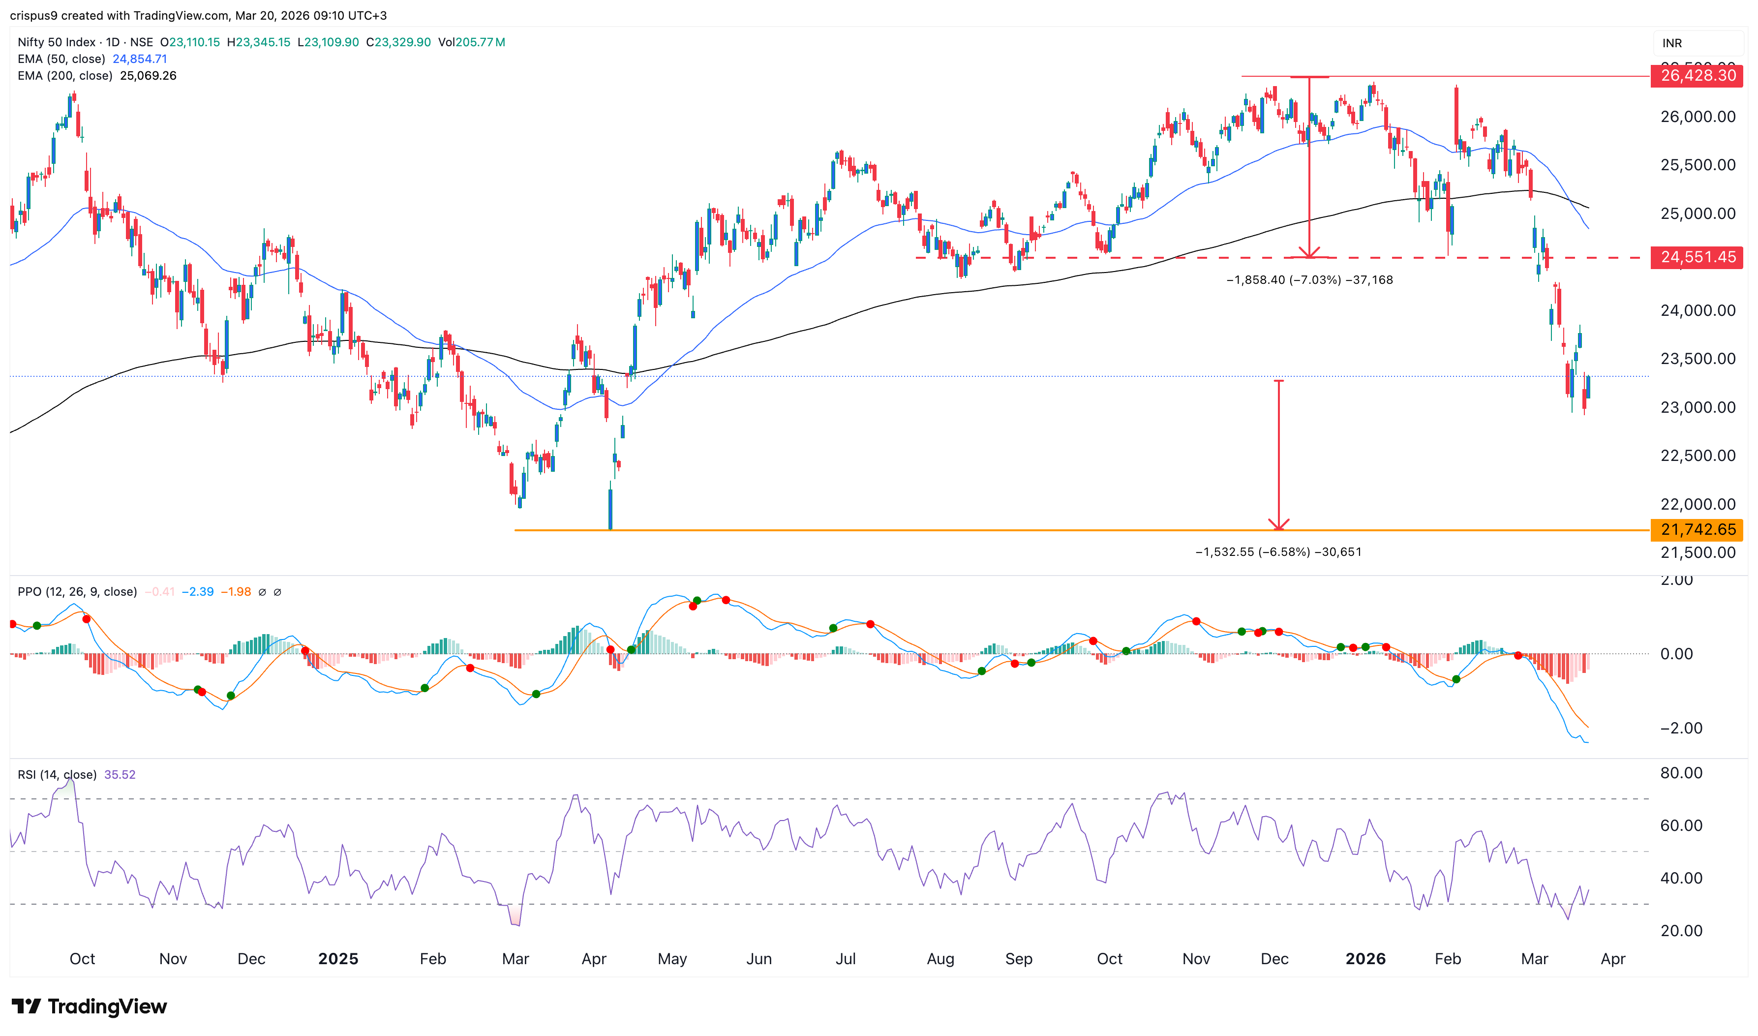Select the RSI (14, close) legend label

(57, 775)
